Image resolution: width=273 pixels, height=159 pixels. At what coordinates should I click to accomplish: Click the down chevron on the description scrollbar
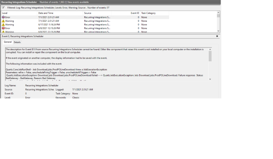click(x=210, y=79)
